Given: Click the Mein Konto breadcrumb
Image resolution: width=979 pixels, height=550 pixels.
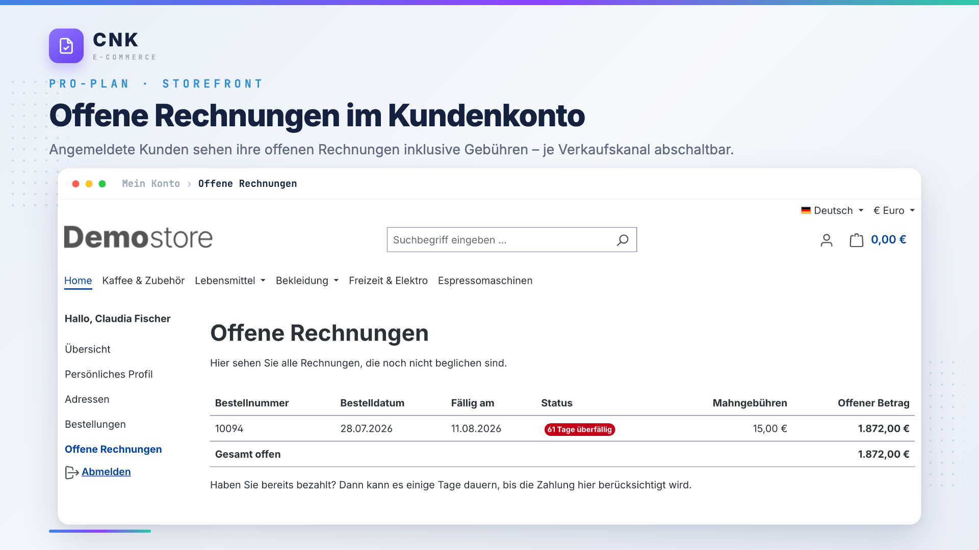Looking at the screenshot, I should [151, 184].
